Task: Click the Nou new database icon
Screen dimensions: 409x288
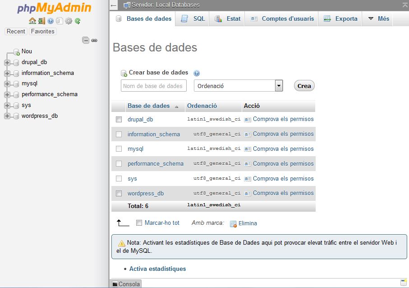Action: (x=16, y=52)
